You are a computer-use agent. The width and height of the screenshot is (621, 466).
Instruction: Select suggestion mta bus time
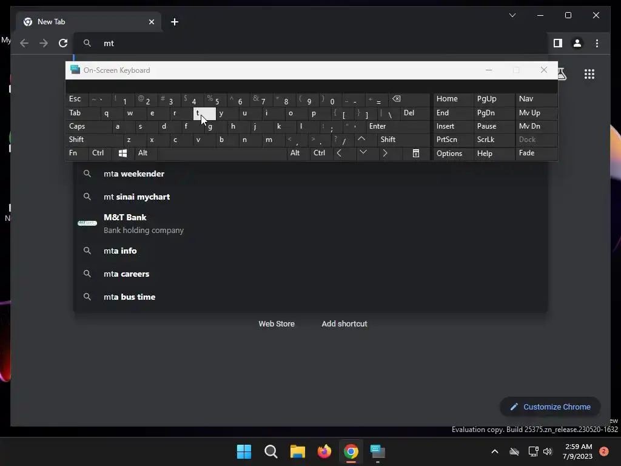pos(311,296)
